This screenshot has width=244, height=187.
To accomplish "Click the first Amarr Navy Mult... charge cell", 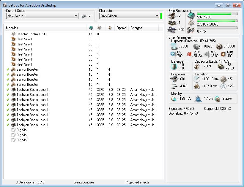I will (143, 90).
